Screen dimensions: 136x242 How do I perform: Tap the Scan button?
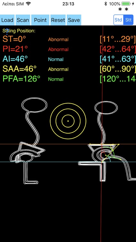coord(23,20)
